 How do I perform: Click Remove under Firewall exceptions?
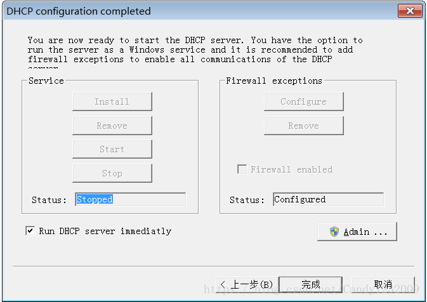tap(304, 126)
